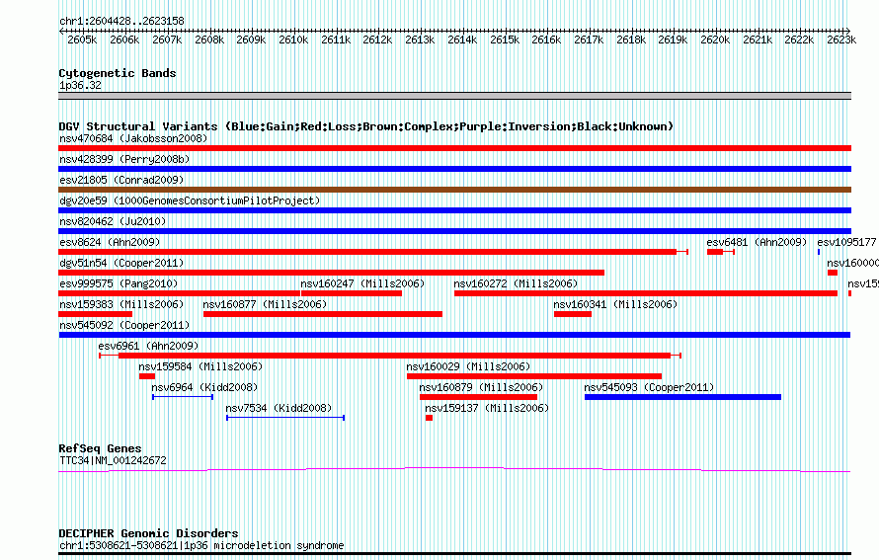Click the 2610k ruler tick label

[x=293, y=40]
